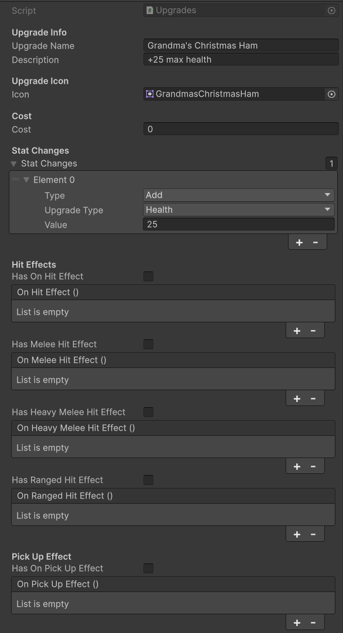This screenshot has height=633, width=343.
Task: Open object picker for Icon field
Action: [331, 94]
